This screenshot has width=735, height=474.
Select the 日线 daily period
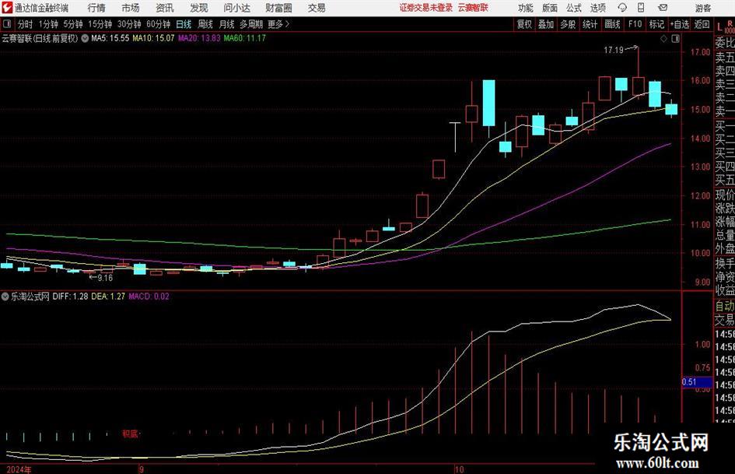coord(184,24)
